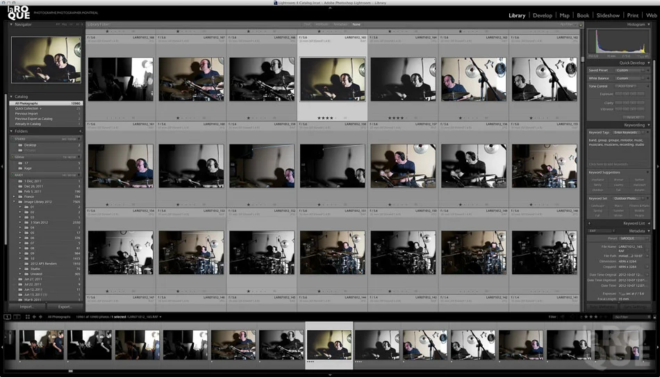Open the Enter Keywords dropdown
660x377 pixels.
pos(629,133)
